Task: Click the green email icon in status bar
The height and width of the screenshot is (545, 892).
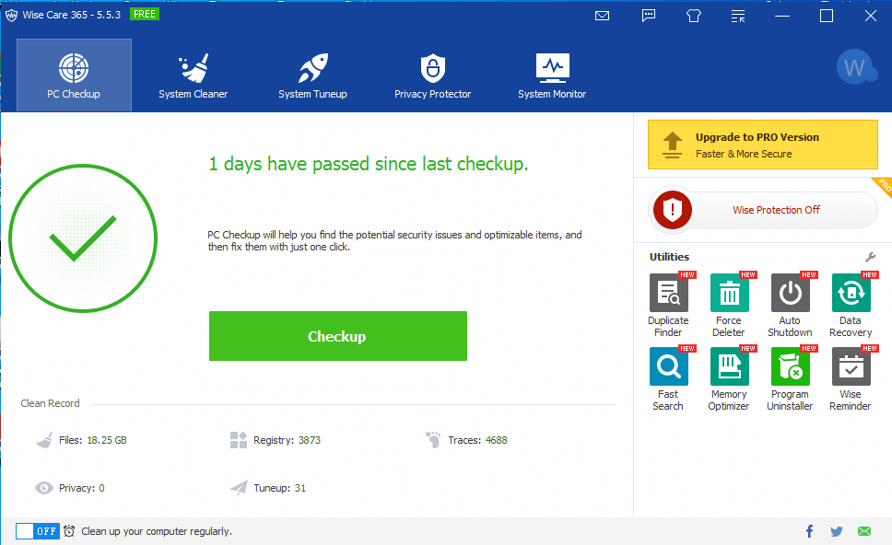Action: click(x=864, y=531)
